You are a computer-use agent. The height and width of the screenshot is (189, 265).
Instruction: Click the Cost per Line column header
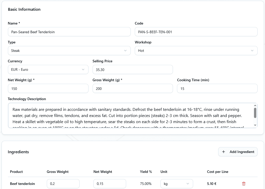217,172
